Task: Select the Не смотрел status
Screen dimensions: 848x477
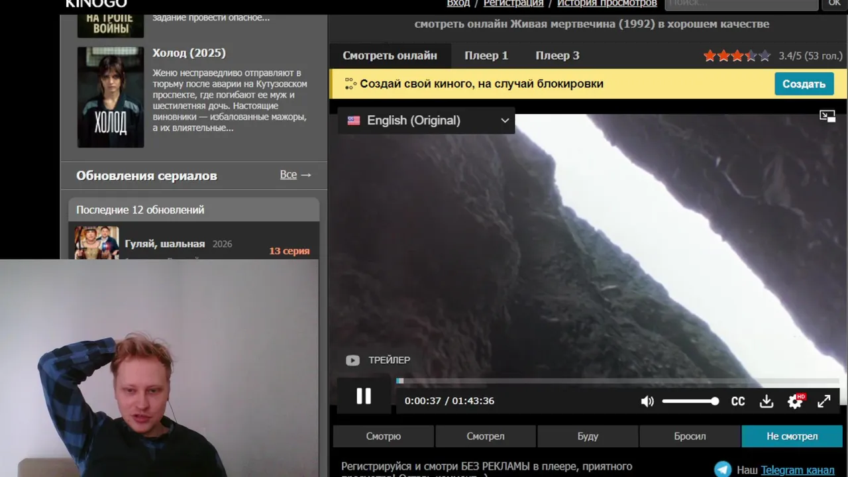Action: [x=792, y=437]
